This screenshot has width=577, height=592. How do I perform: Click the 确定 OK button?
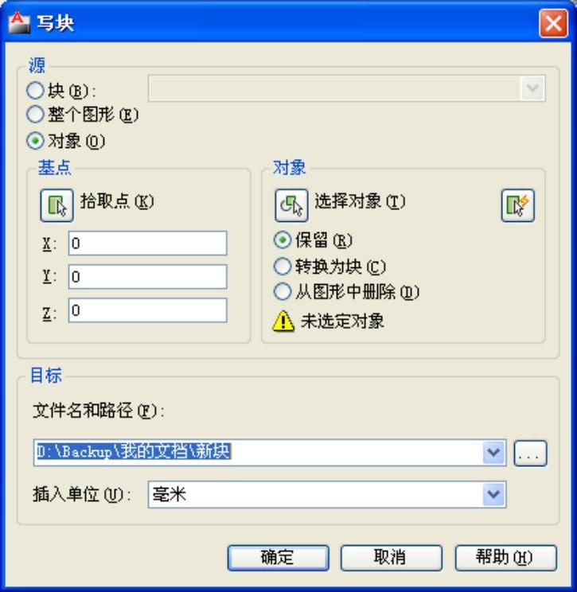tap(278, 558)
